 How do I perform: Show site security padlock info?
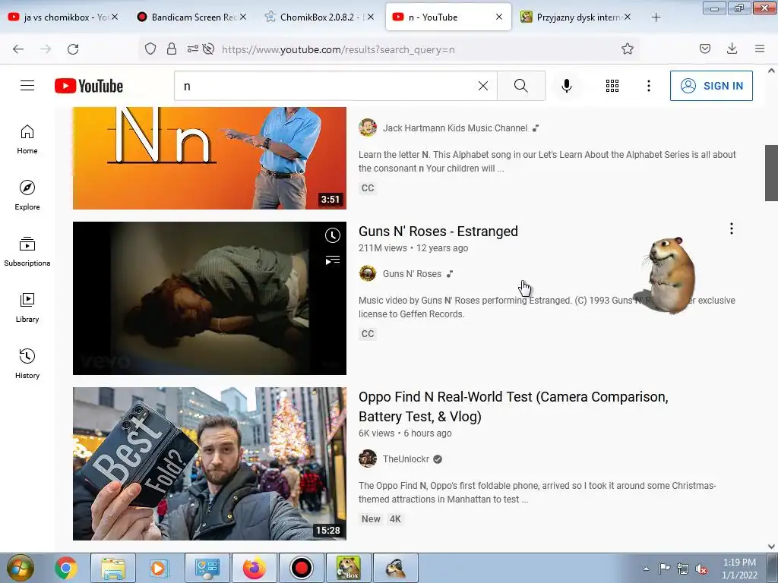pos(172,49)
